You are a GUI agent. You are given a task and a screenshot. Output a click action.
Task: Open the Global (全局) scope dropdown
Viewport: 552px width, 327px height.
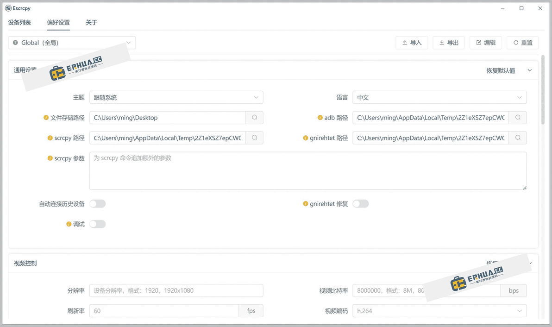click(x=72, y=43)
